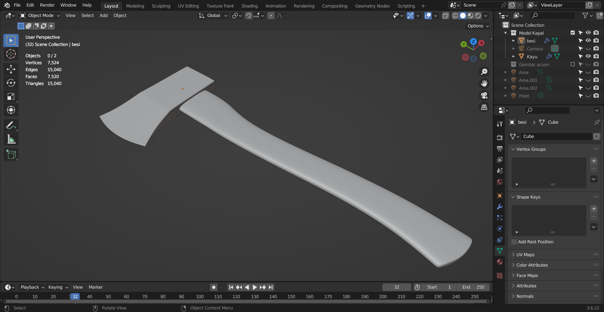The image size is (604, 312).
Task: Open the Object Mode dropdown
Action: click(39, 15)
